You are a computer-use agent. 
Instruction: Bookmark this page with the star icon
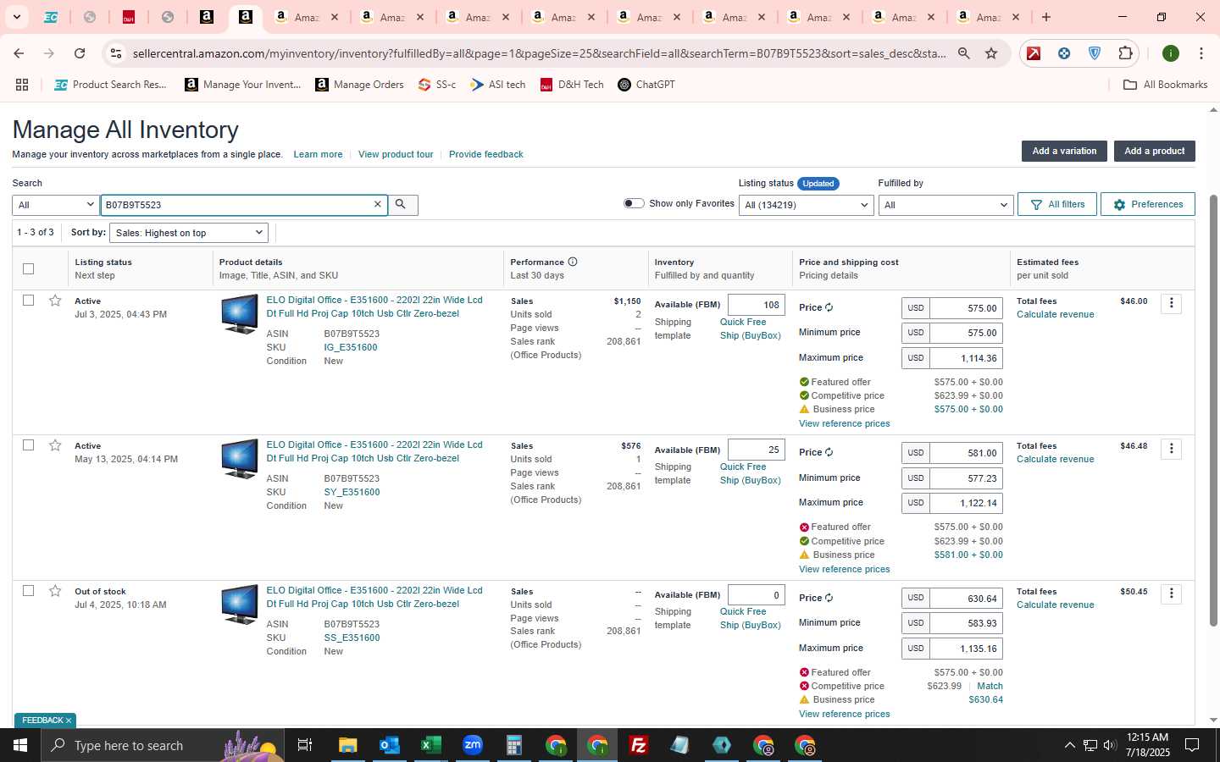click(x=991, y=53)
